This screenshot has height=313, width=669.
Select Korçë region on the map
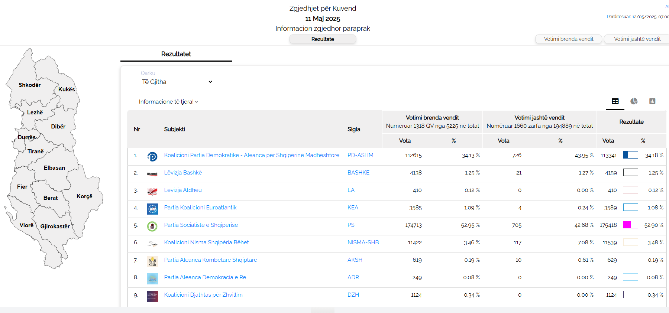(85, 196)
